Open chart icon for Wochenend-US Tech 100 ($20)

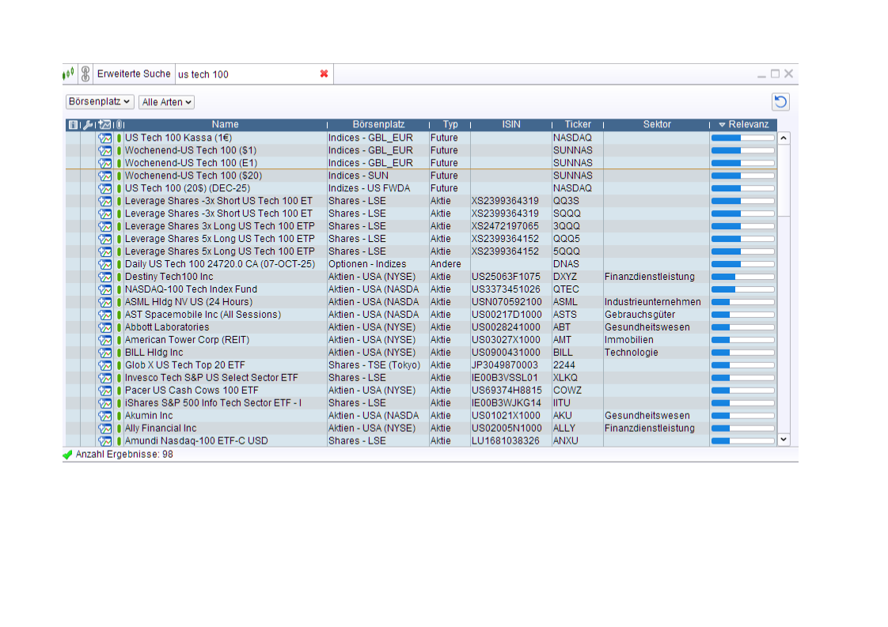(x=104, y=176)
